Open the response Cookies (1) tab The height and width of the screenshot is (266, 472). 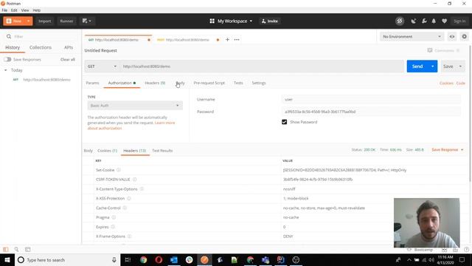(x=107, y=151)
